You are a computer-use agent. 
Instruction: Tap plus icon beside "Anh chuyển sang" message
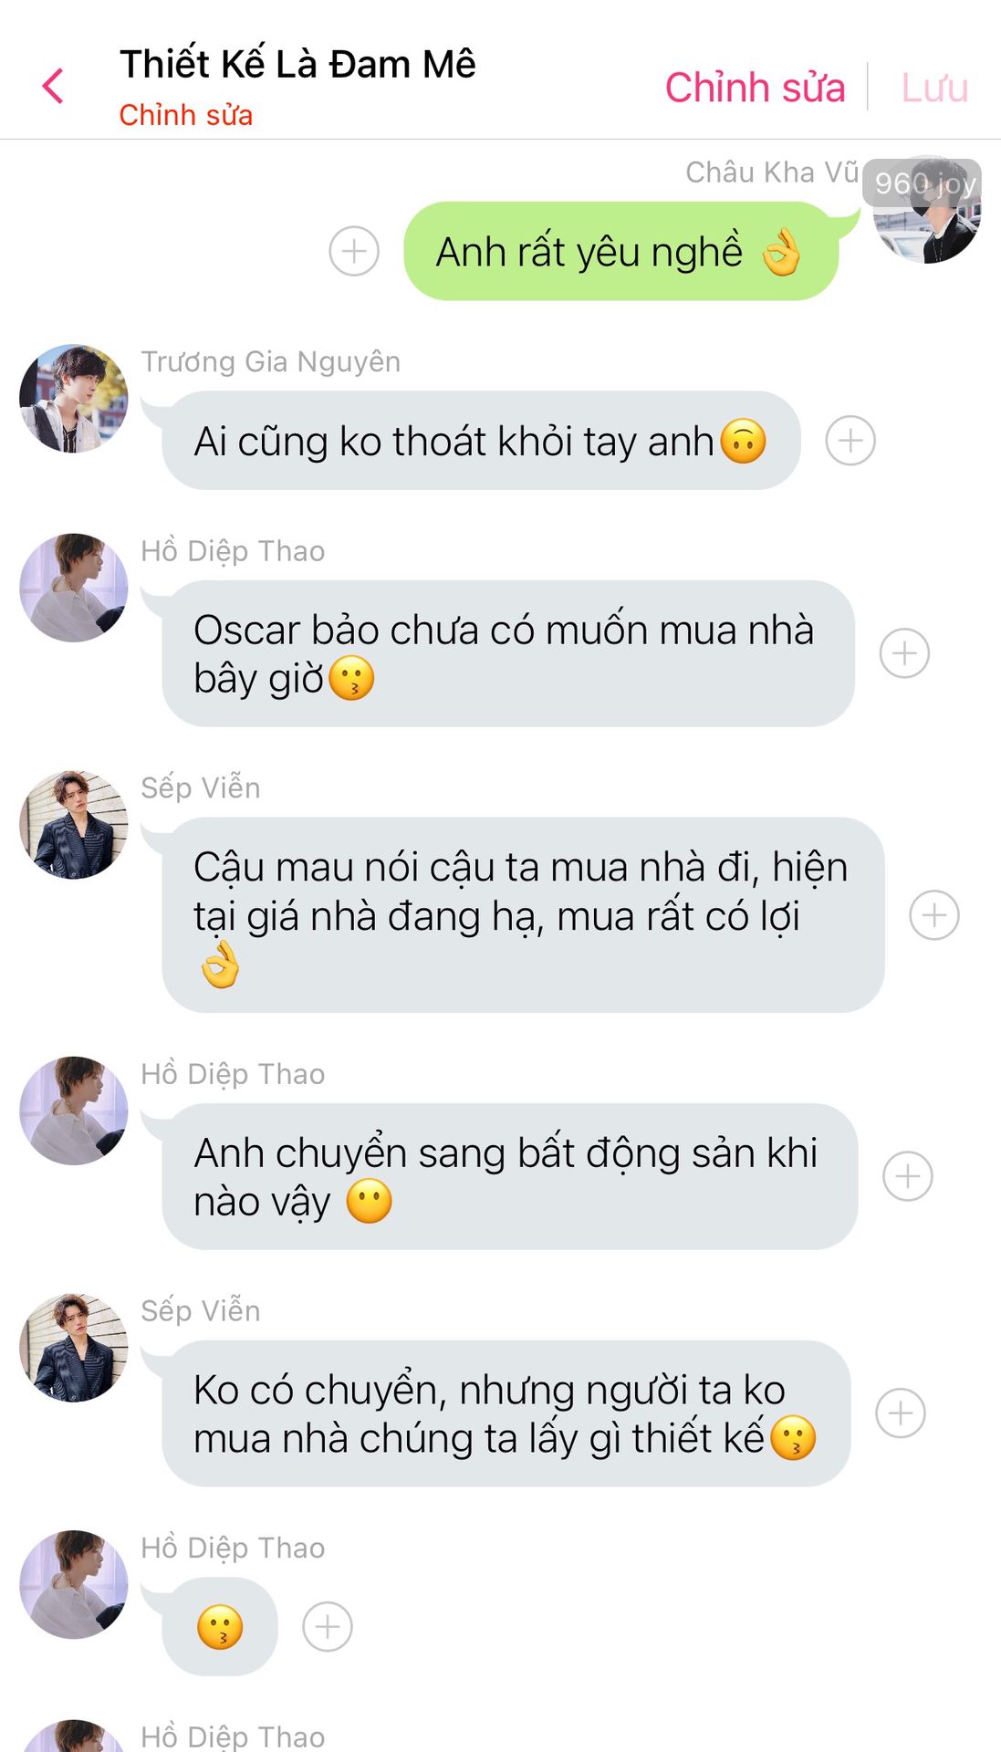(908, 1176)
